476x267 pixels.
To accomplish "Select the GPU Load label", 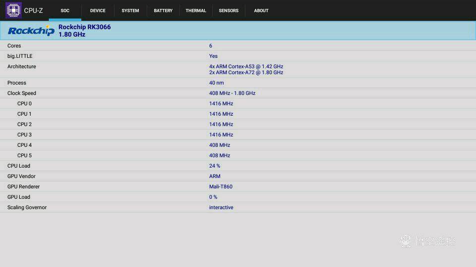I will (19, 197).
